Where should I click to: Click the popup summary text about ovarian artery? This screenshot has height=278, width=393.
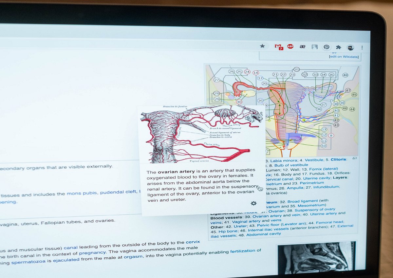[201, 185]
